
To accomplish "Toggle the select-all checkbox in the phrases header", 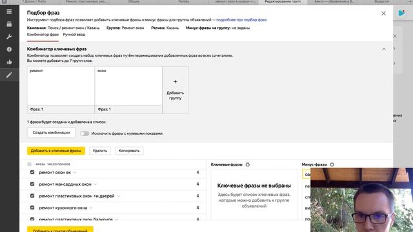I will coord(29,164).
